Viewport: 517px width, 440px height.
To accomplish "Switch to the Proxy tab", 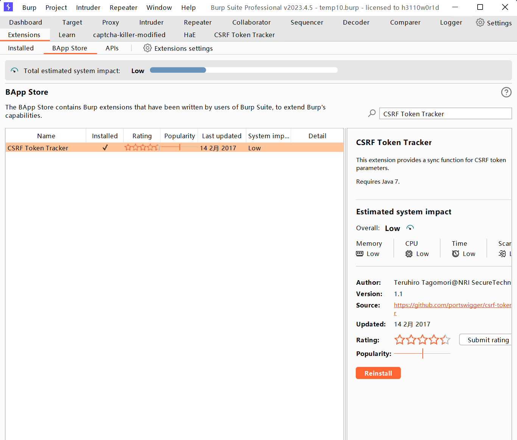I will (111, 22).
